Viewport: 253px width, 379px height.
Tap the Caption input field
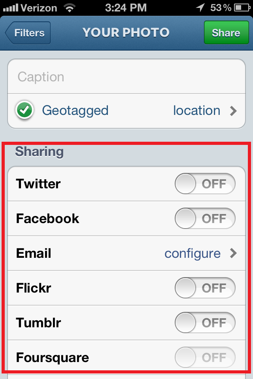126,77
